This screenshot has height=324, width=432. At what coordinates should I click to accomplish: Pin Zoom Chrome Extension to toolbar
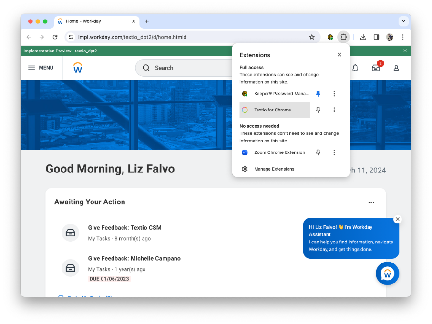(318, 152)
